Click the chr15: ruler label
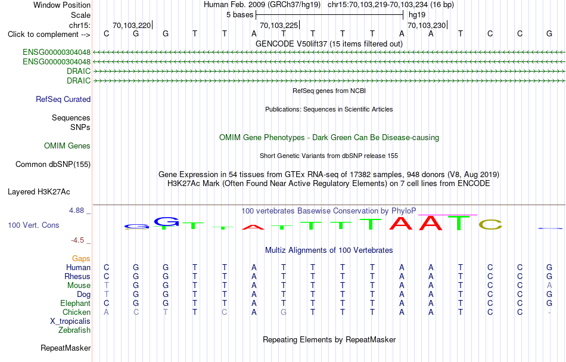Image resolution: width=566 pixels, height=362 pixels. (x=80, y=25)
